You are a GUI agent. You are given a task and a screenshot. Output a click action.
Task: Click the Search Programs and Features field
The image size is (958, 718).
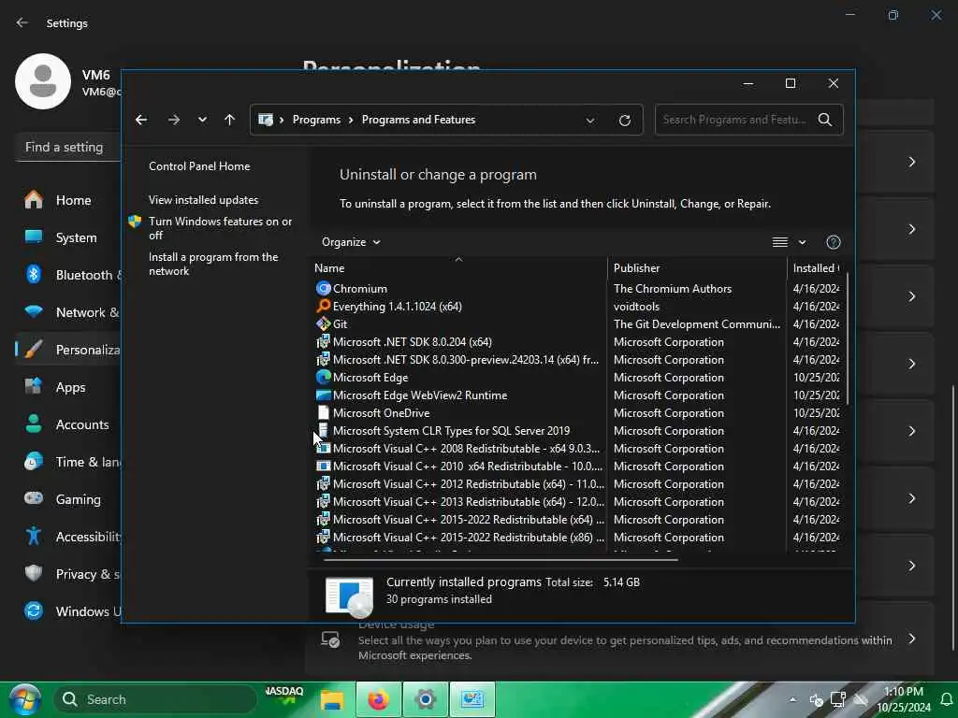tap(735, 120)
